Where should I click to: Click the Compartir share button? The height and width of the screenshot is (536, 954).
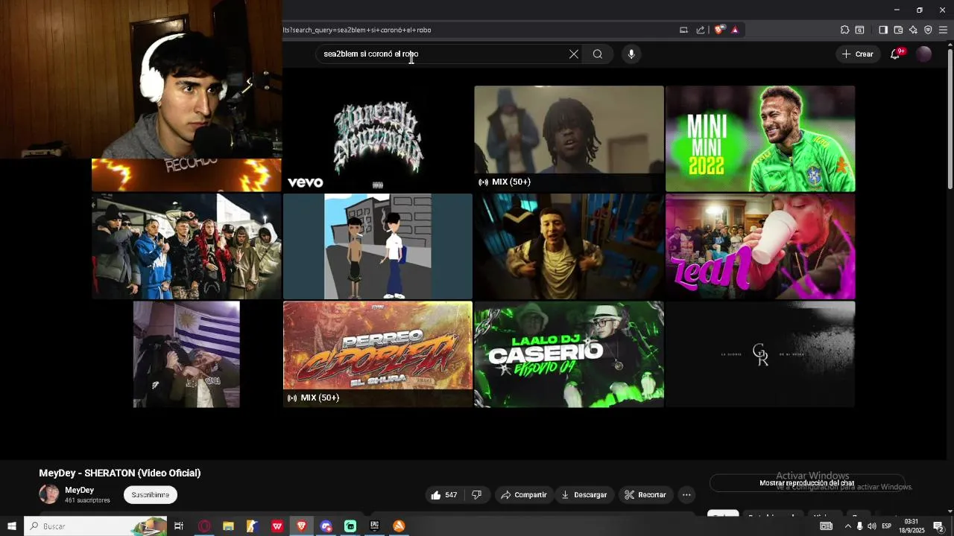[x=524, y=495]
